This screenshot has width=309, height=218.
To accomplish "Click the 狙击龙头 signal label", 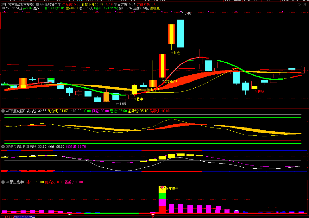I will (153, 90).
